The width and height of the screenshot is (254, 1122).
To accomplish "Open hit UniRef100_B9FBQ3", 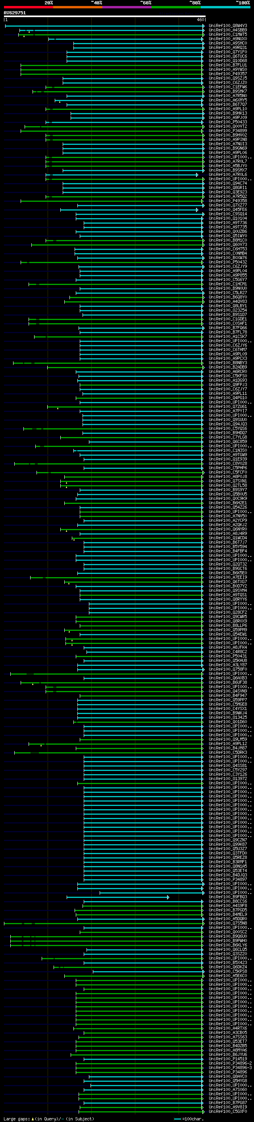I will (227, 897).
